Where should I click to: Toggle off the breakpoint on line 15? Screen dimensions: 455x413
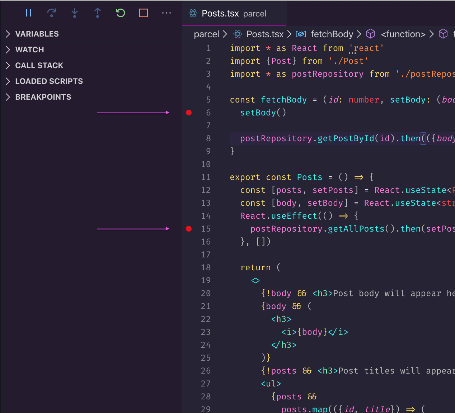coord(189,229)
